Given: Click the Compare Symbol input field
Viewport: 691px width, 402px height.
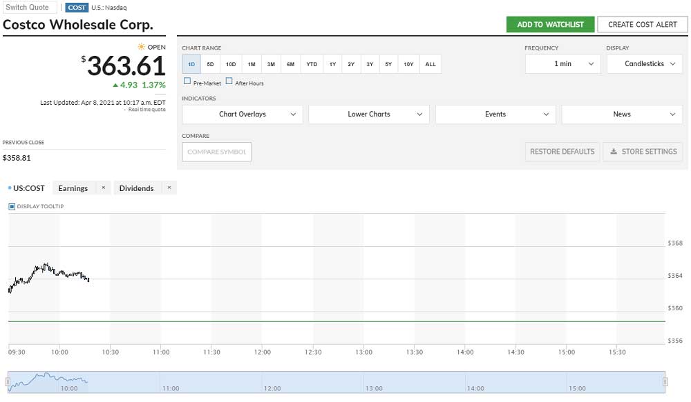Looking at the screenshot, I should pyautogui.click(x=217, y=152).
